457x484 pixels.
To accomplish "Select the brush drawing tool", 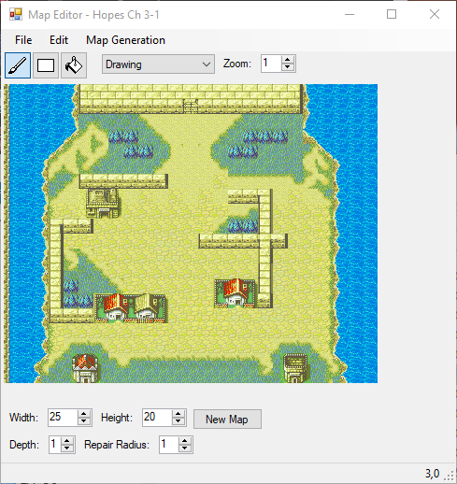I will click(x=18, y=65).
